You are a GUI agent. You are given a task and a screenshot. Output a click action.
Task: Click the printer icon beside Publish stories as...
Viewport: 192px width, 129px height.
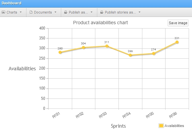click(x=102, y=12)
